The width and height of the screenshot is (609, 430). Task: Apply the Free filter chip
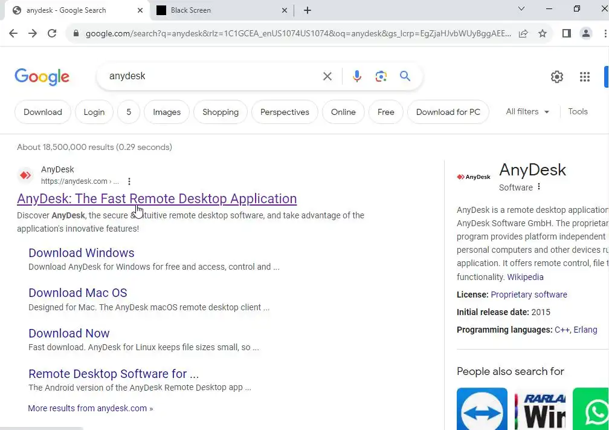coord(385,112)
